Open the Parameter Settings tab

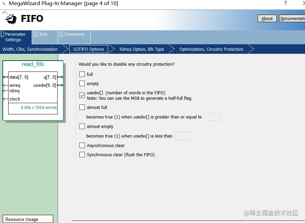[x=16, y=37]
